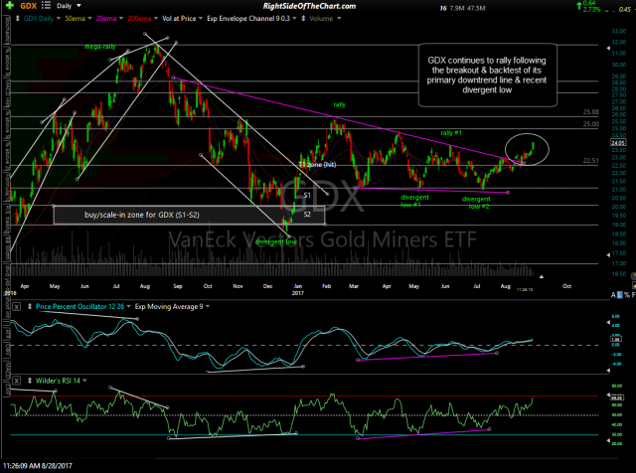Click the up-down arrows beside Volume
This screenshot has width=636, height=473.
[x=303, y=19]
